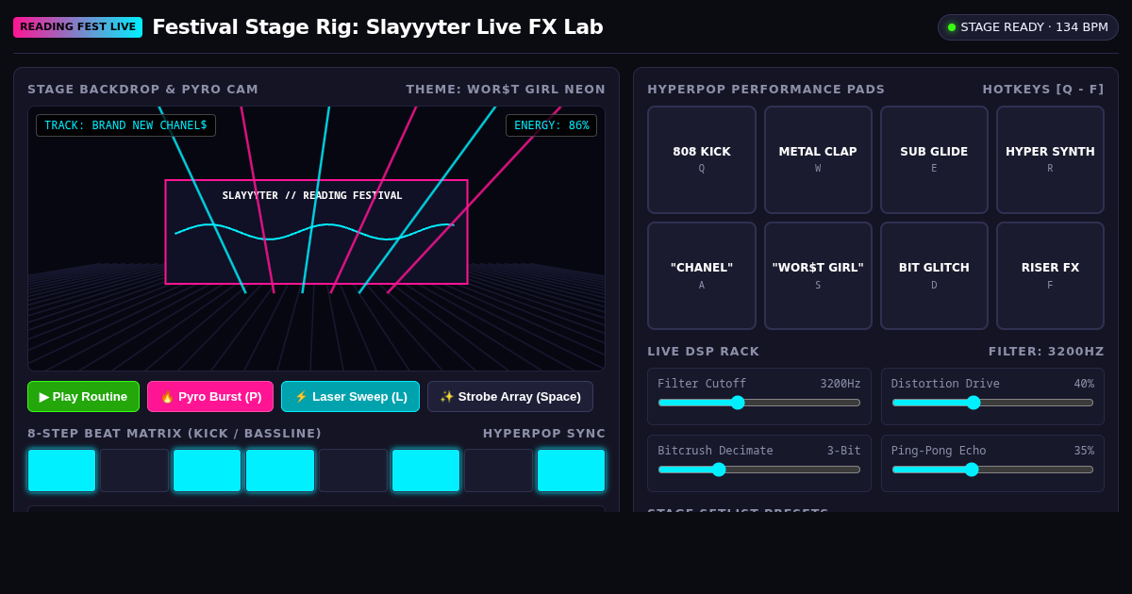Trigger the "CHANEL" vocal pad
This screenshot has width=1132, height=594.
click(702, 275)
